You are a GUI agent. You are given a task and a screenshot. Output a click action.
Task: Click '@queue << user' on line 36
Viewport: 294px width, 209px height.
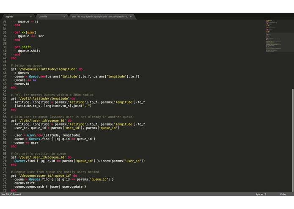click(x=31, y=36)
